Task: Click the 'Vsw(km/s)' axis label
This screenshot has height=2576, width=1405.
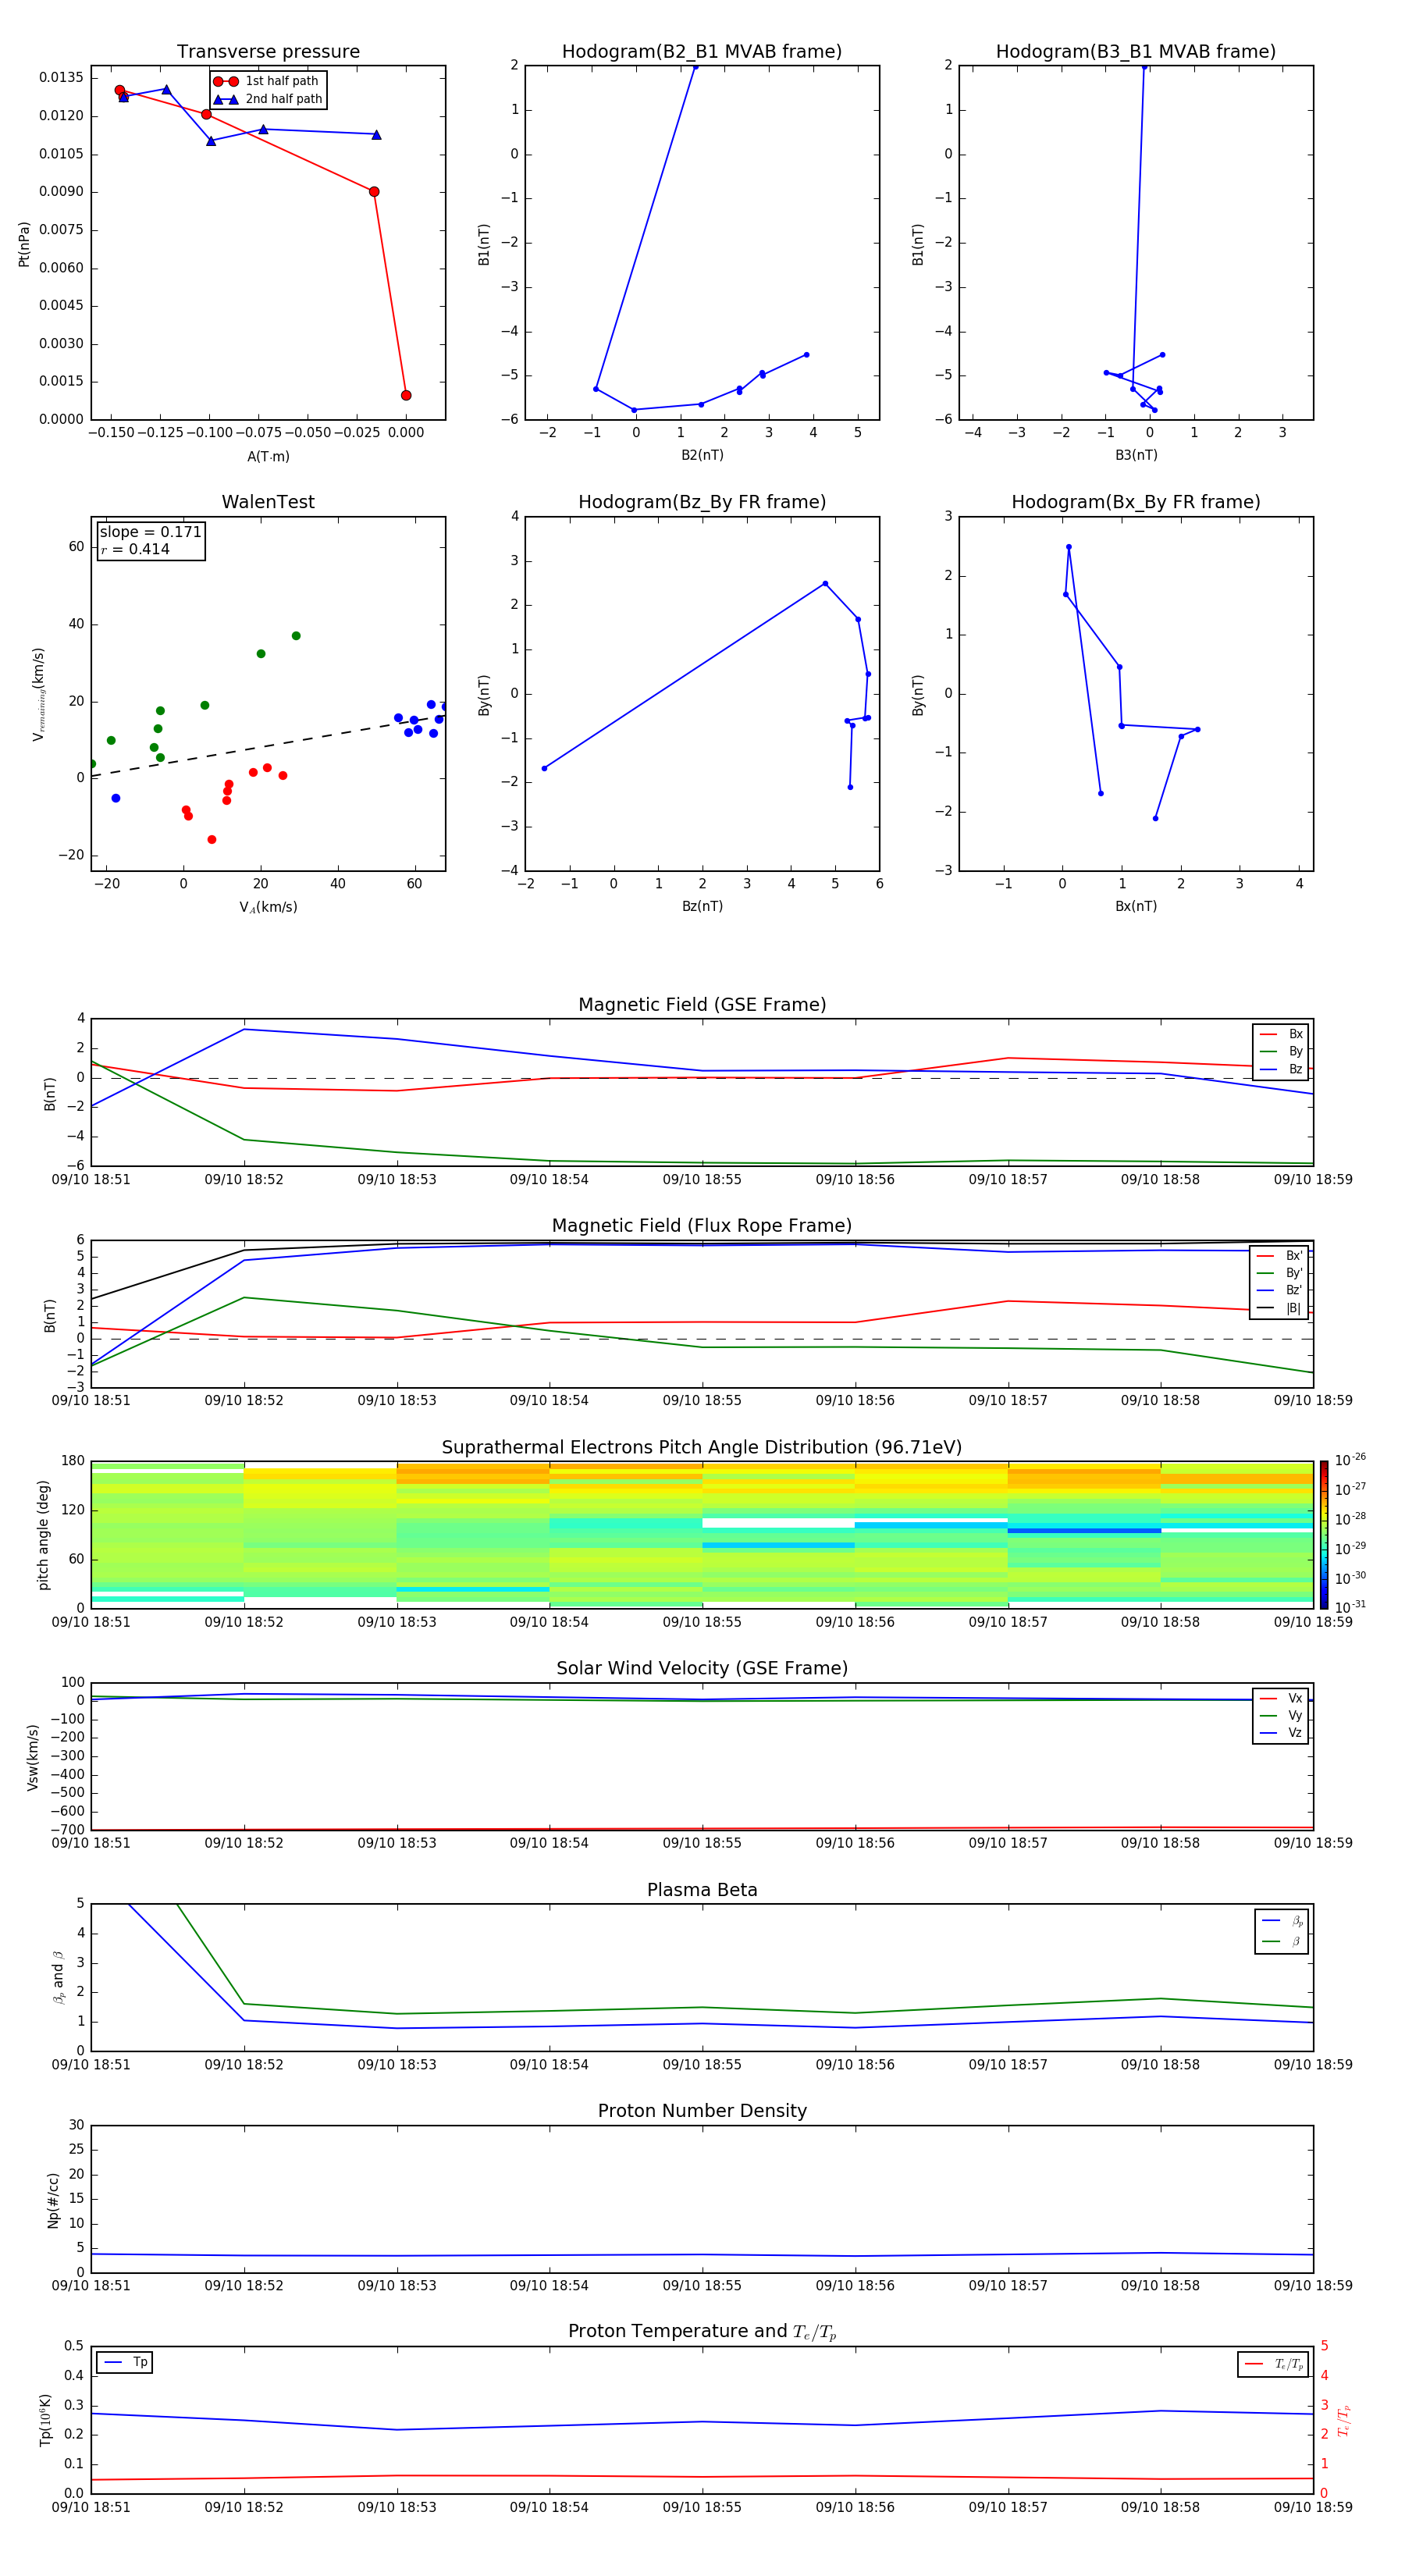Action: 32,1757
